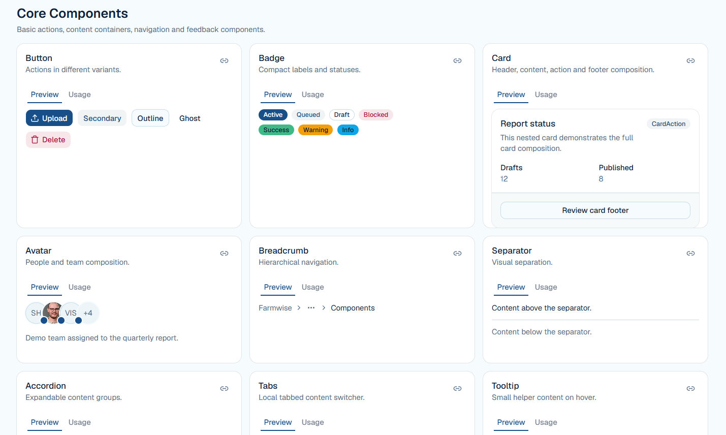Click the Ghost button

click(x=190, y=118)
